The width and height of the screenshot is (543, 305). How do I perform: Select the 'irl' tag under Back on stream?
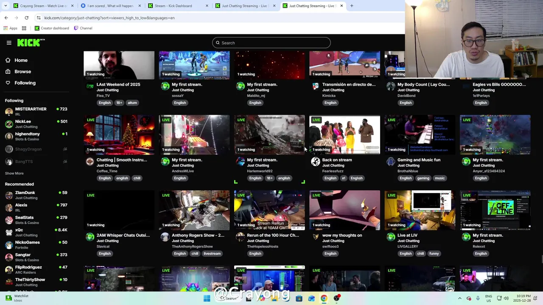pyautogui.click(x=344, y=178)
